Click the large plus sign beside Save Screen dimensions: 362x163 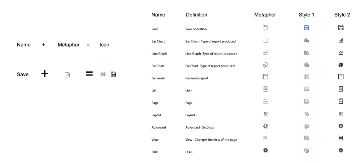coord(45,74)
